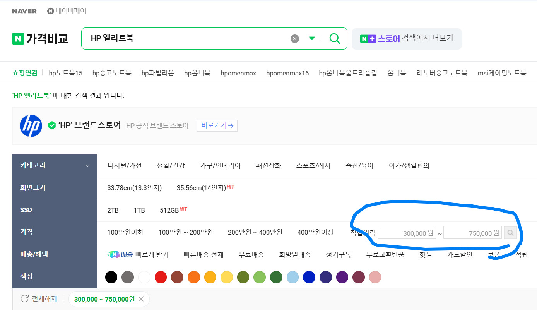The width and height of the screenshot is (537, 331).
Task: Toggle the 핫딜 filter
Action: (x=426, y=255)
